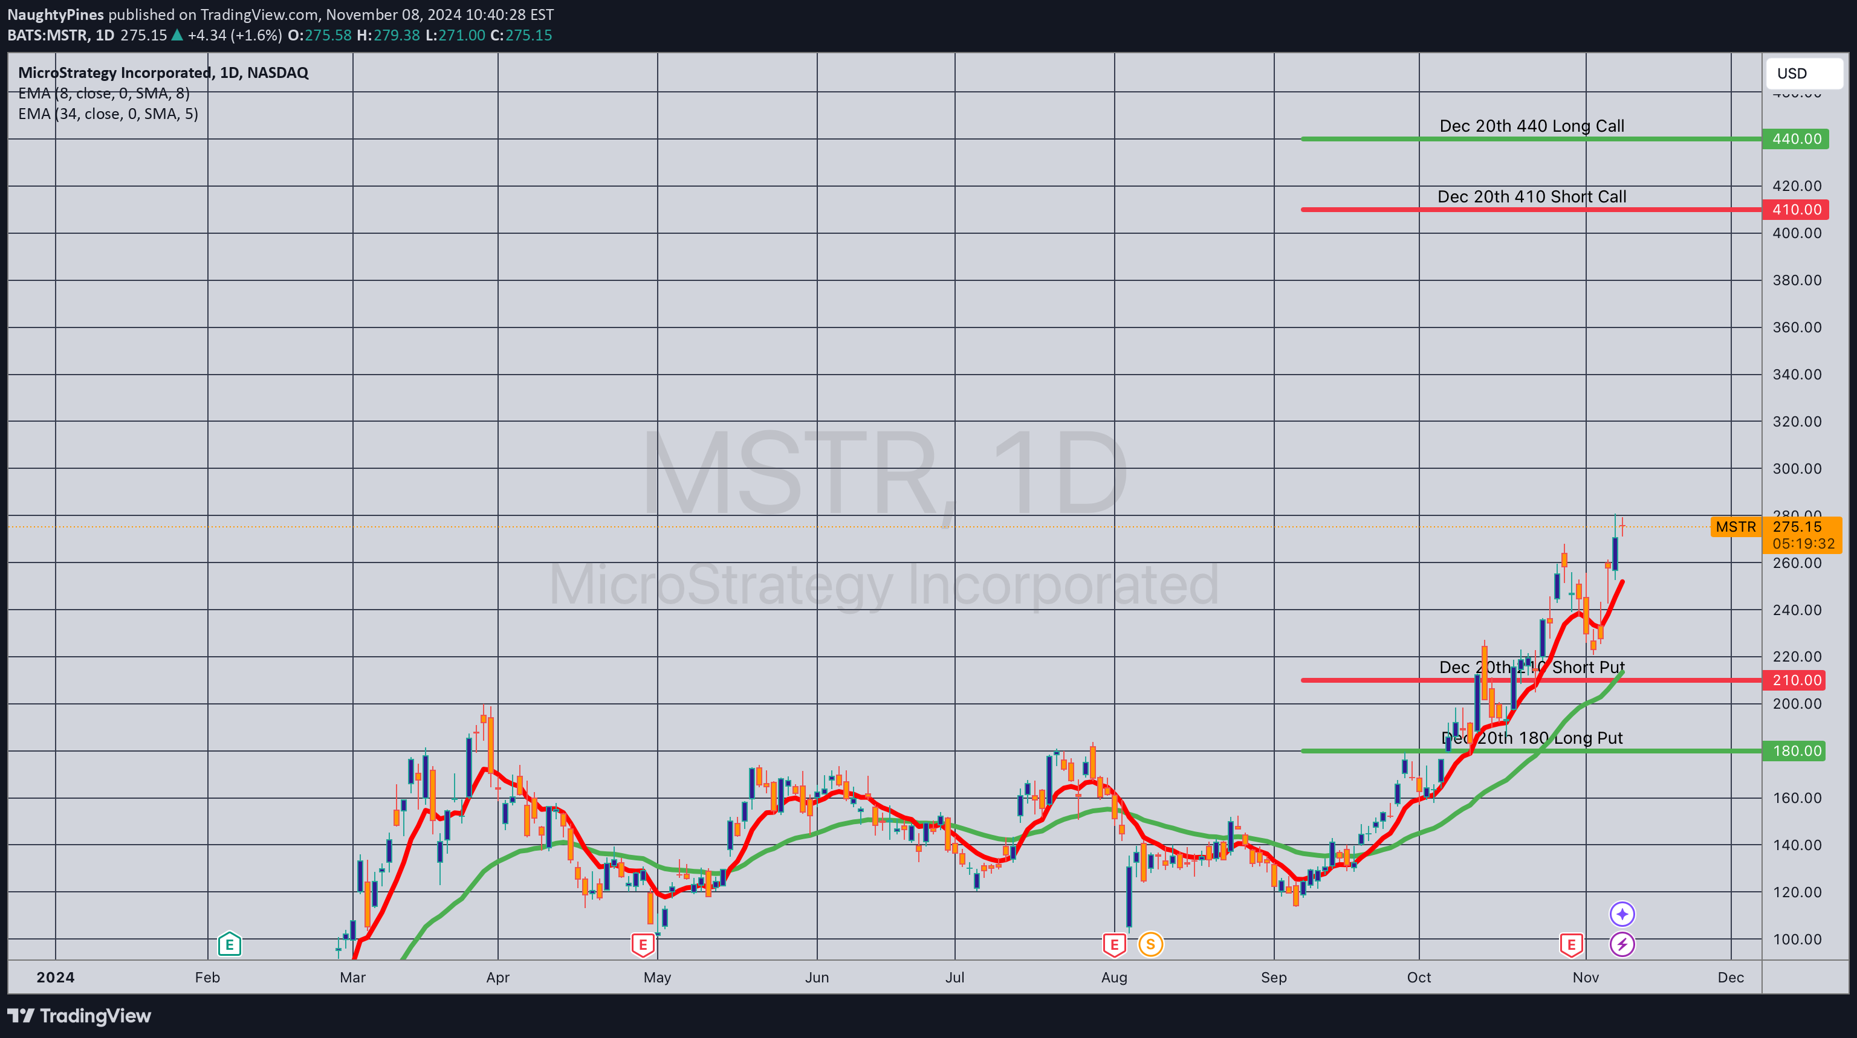Viewport: 1857px width, 1038px height.
Task: Click the NaughtyPines author name
Action: [56, 15]
